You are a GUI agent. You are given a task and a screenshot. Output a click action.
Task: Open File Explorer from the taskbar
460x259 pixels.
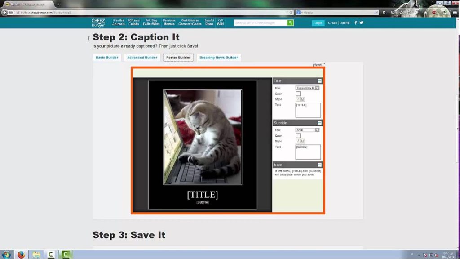click(36, 255)
